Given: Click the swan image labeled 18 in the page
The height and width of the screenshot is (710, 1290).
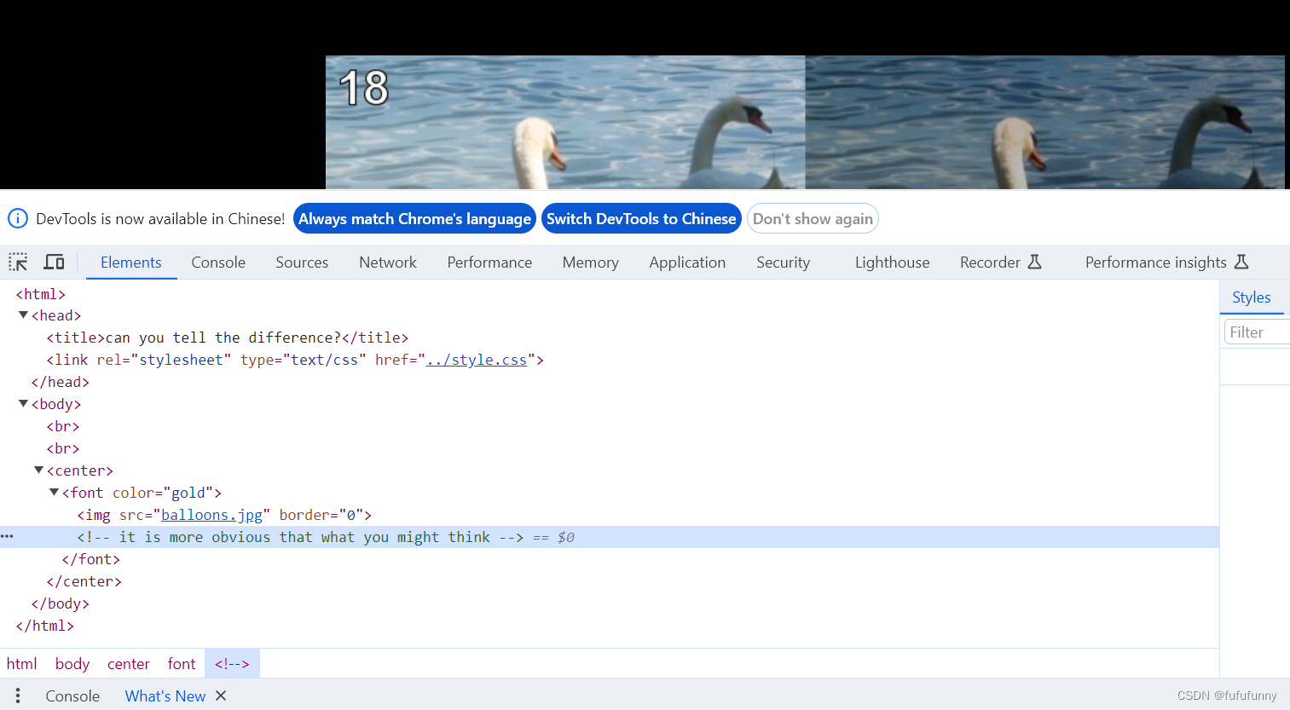Looking at the screenshot, I should click(x=565, y=123).
